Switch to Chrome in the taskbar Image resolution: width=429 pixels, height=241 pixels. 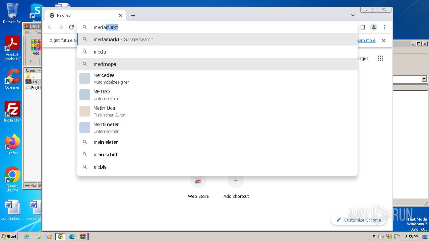(x=61, y=237)
